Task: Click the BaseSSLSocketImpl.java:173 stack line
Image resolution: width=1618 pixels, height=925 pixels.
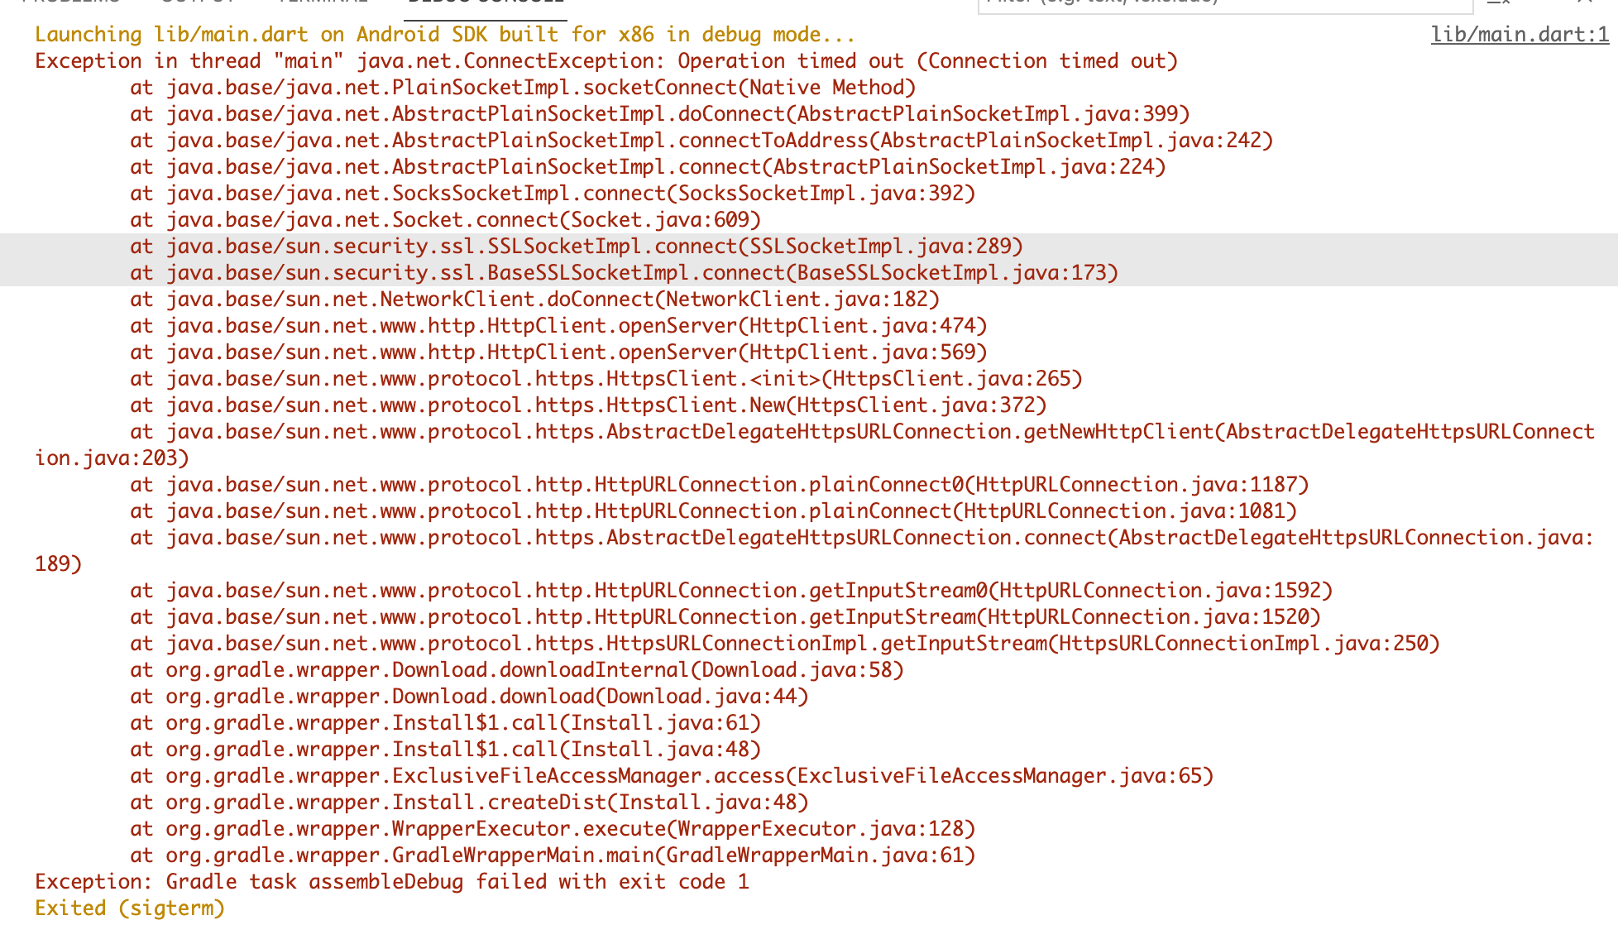Action: coord(625,273)
